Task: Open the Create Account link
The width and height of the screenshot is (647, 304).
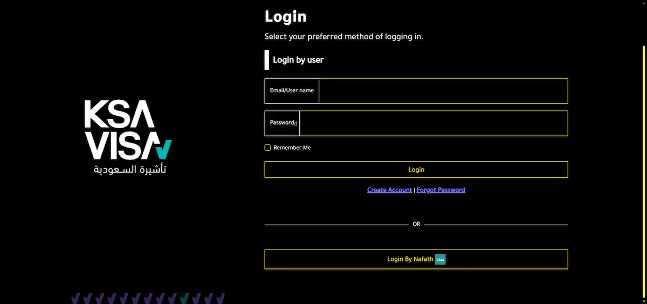Action: (390, 190)
